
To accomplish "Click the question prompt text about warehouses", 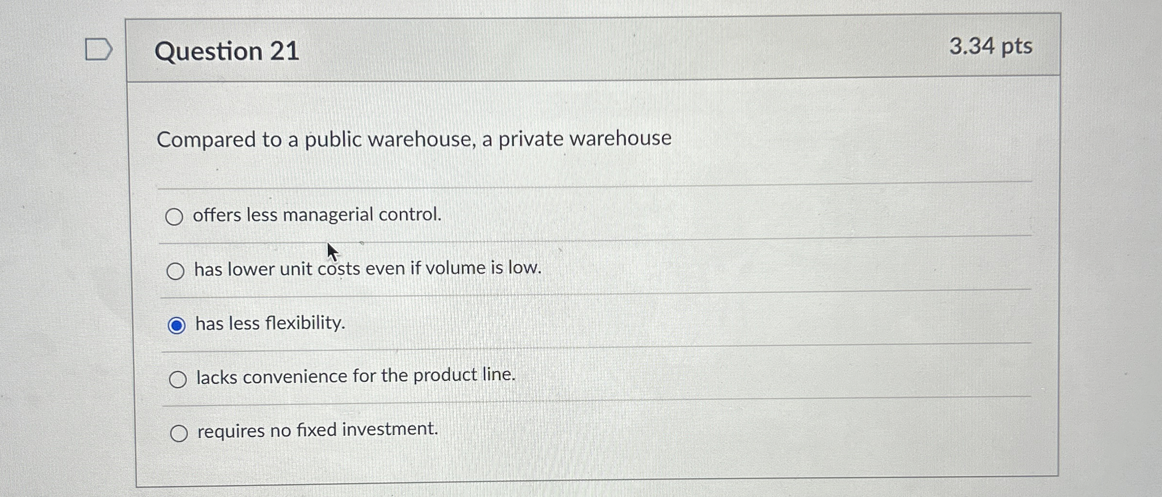I will point(414,139).
